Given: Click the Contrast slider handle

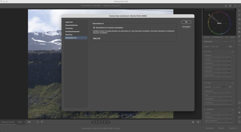Looking at the screenshot, I should pyautogui.click(x=218, y=61).
